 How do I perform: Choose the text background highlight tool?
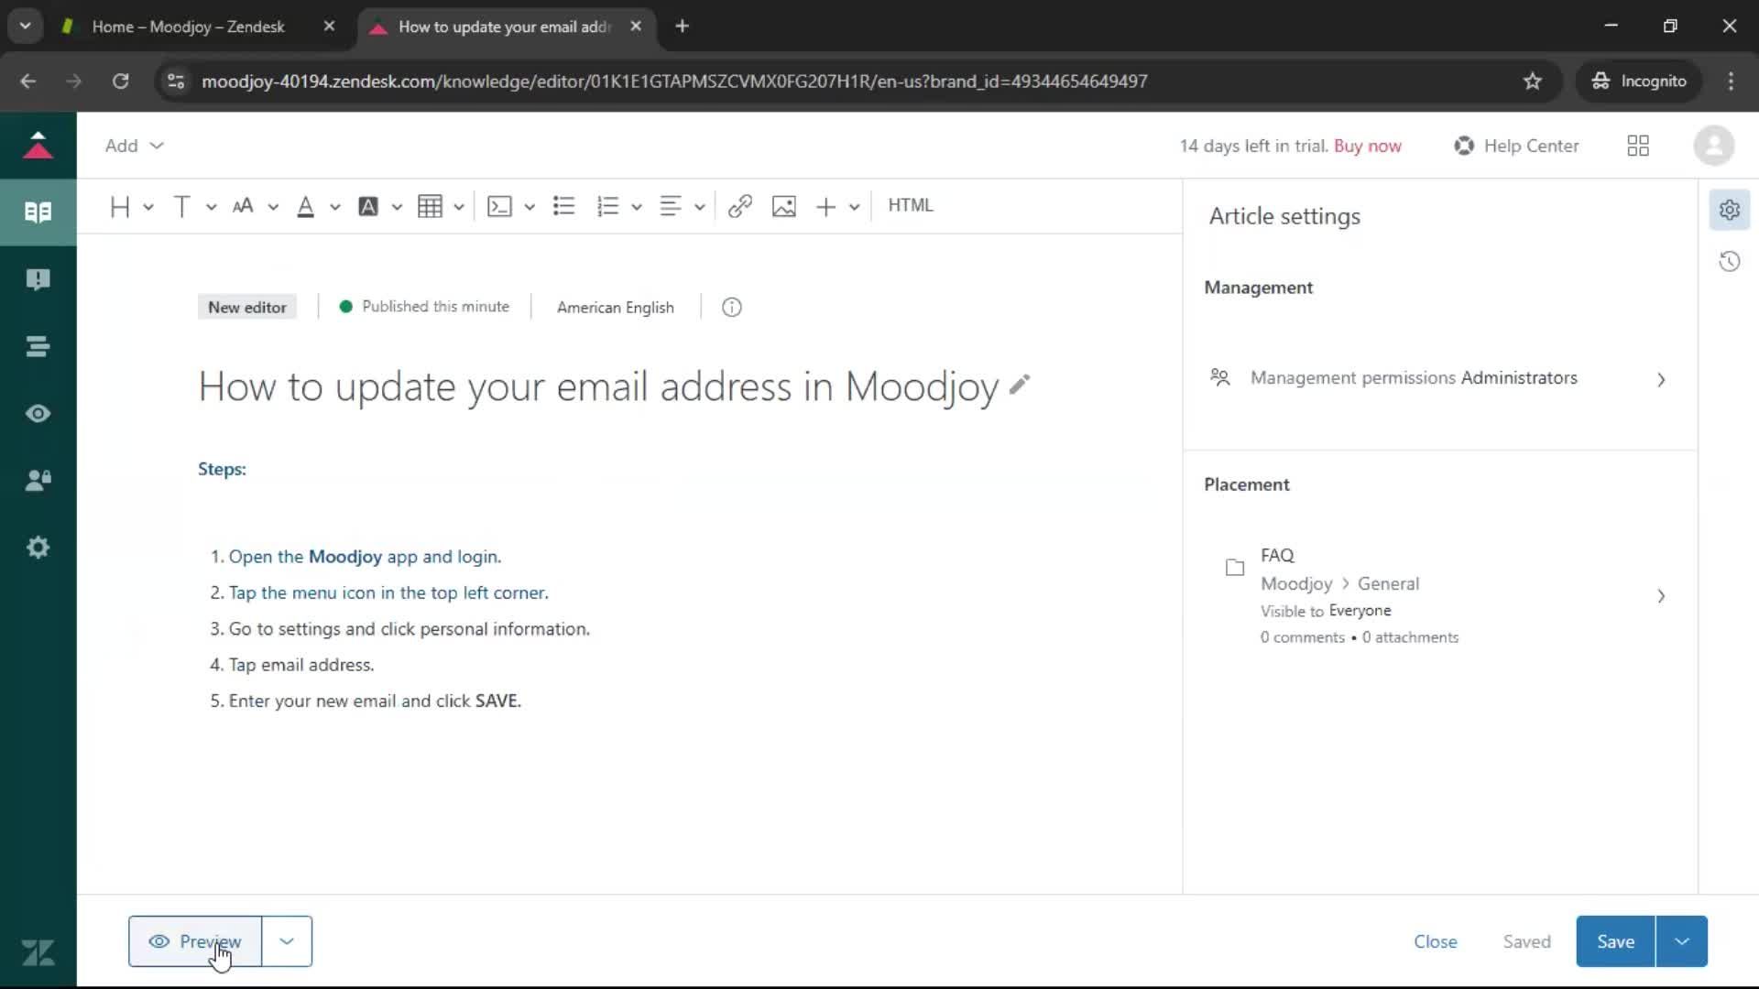(368, 206)
